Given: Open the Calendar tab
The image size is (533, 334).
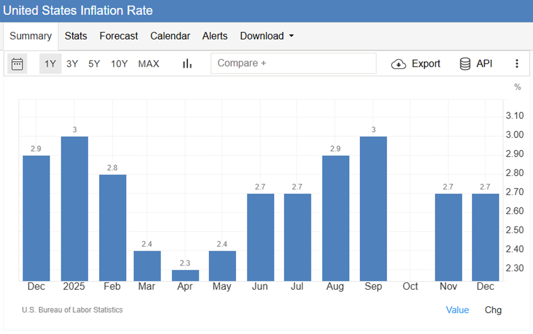Looking at the screenshot, I should pyautogui.click(x=170, y=36).
